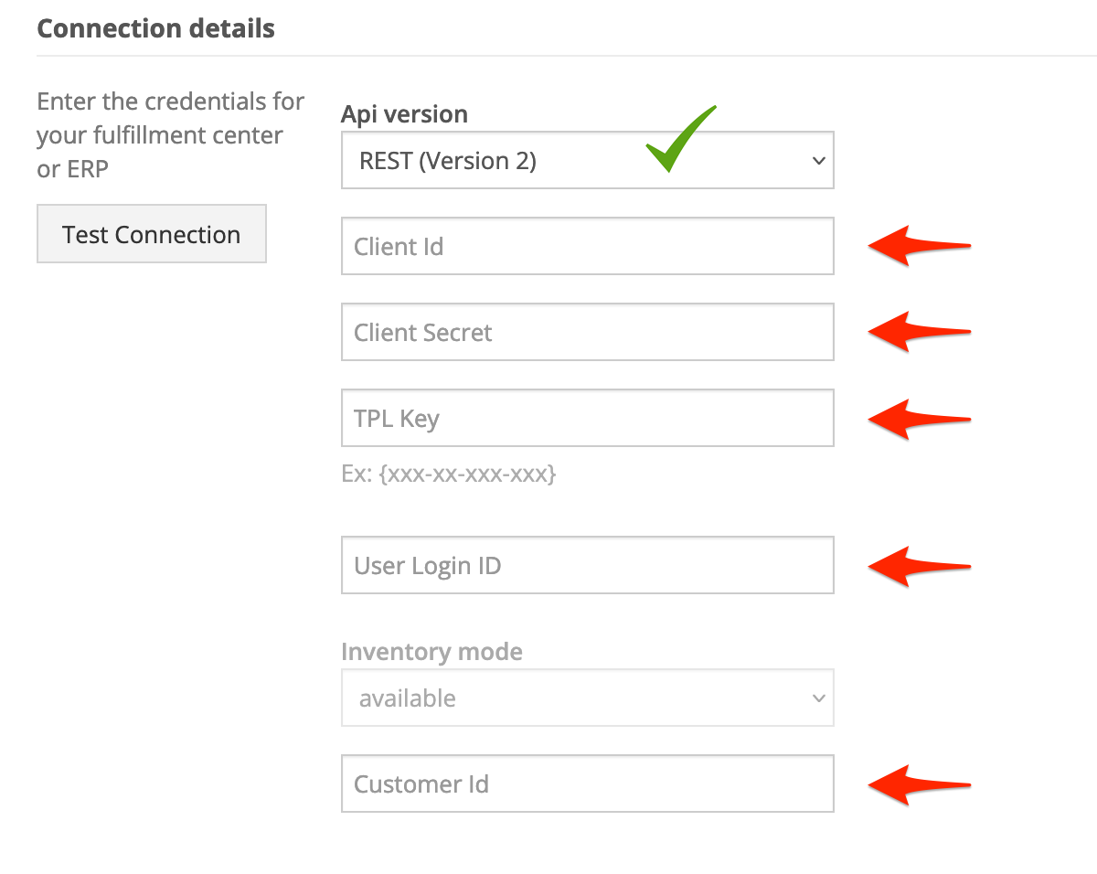The height and width of the screenshot is (874, 1097).
Task: Focus the Client Id field
Action: click(587, 246)
